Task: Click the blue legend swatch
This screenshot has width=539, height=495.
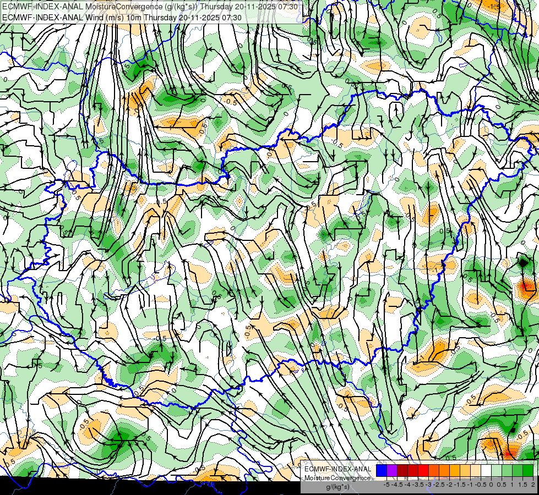Action: pos(382,471)
